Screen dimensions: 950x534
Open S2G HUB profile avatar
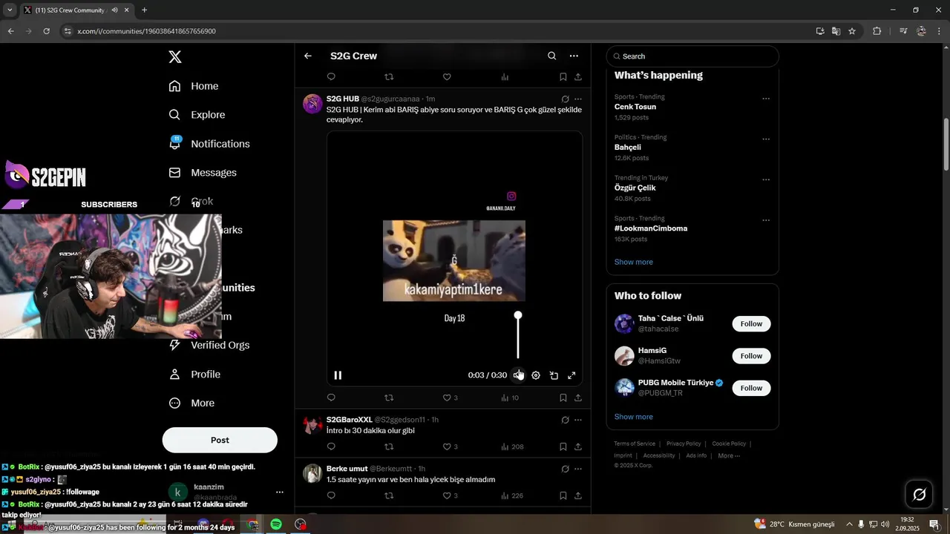pos(312,104)
